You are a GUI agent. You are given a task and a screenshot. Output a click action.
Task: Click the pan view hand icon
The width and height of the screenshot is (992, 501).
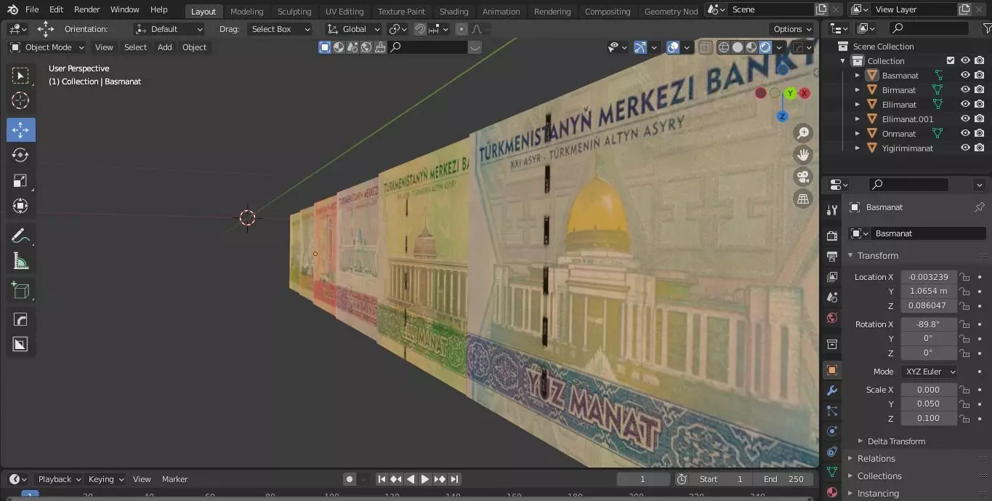point(803,155)
